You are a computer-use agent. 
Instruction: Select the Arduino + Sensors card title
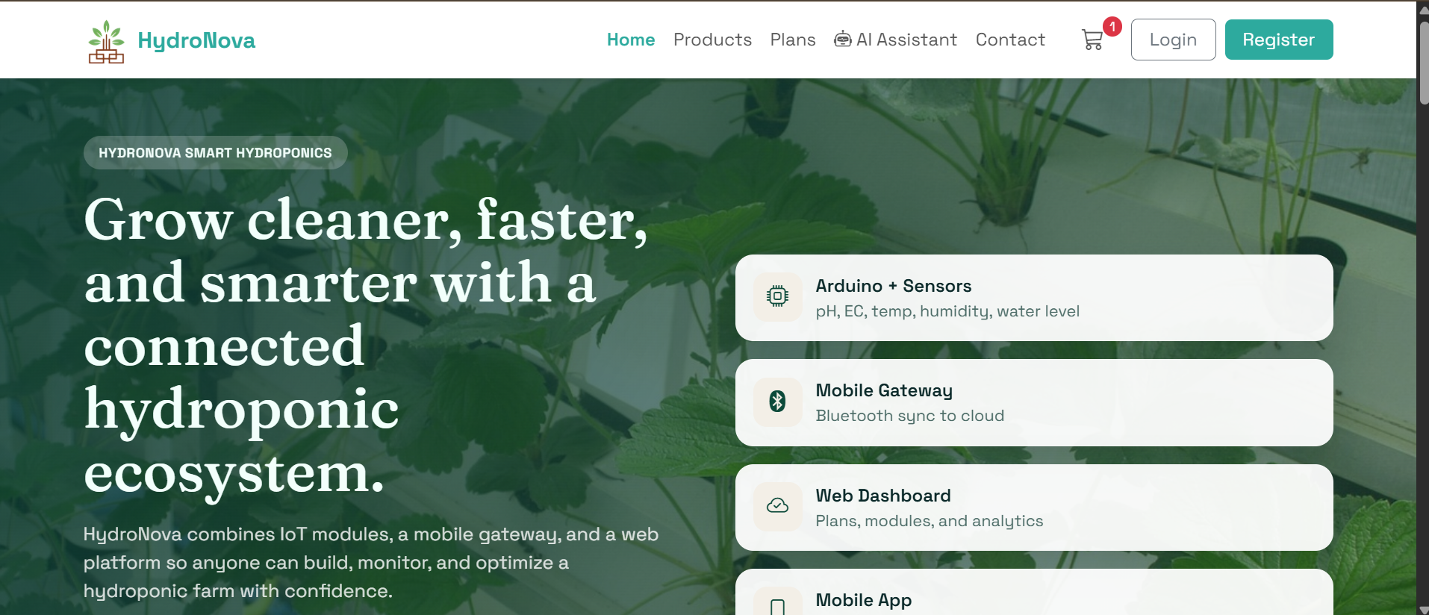[x=893, y=286]
